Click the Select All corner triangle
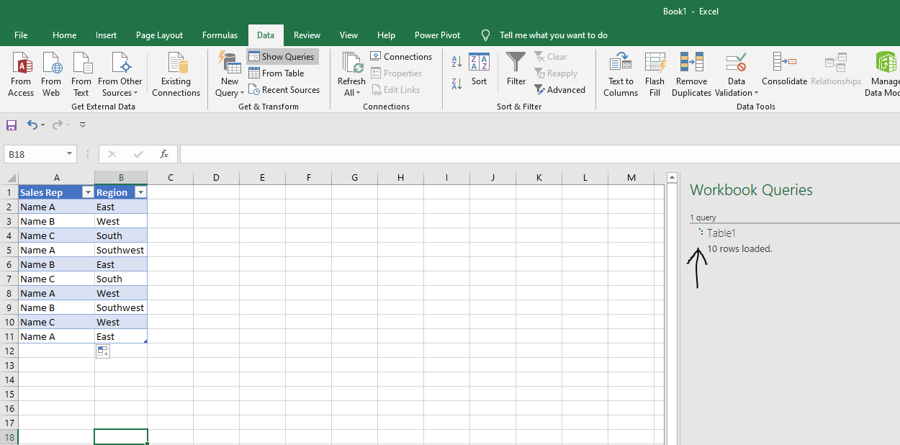 click(x=11, y=178)
